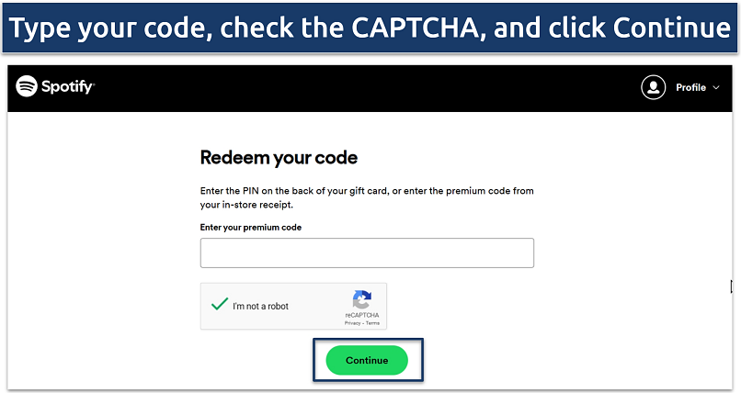This screenshot has width=741, height=393.
Task: Expand the Profile dropdown chevron
Action: (x=716, y=88)
